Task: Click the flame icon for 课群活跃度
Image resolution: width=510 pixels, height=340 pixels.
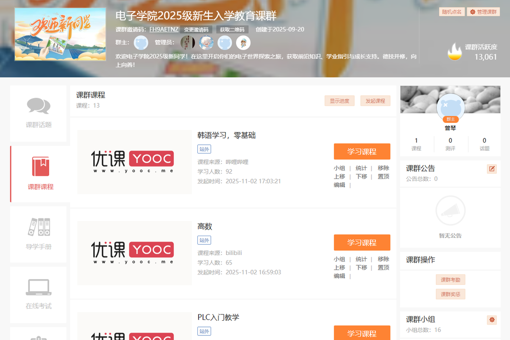Action: 454,52
